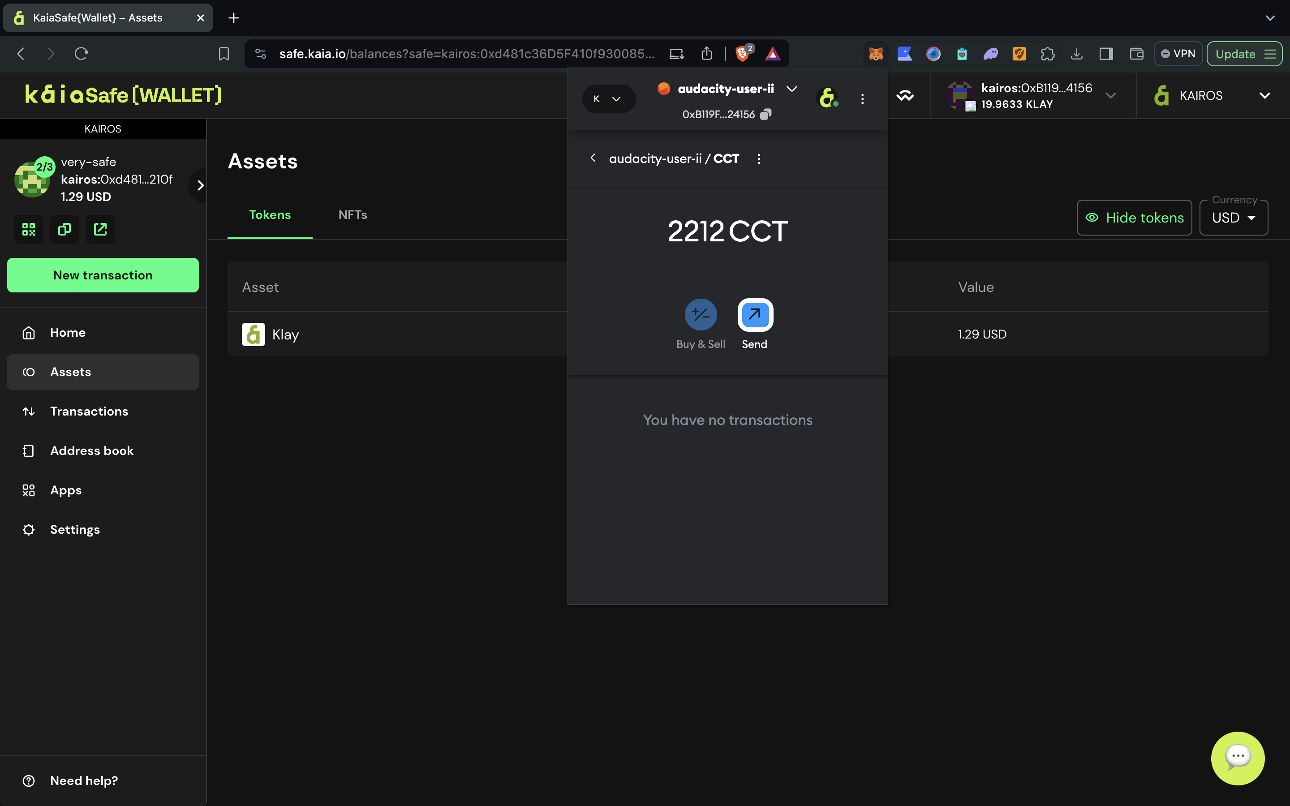Click the browser address bar URL

coord(466,54)
